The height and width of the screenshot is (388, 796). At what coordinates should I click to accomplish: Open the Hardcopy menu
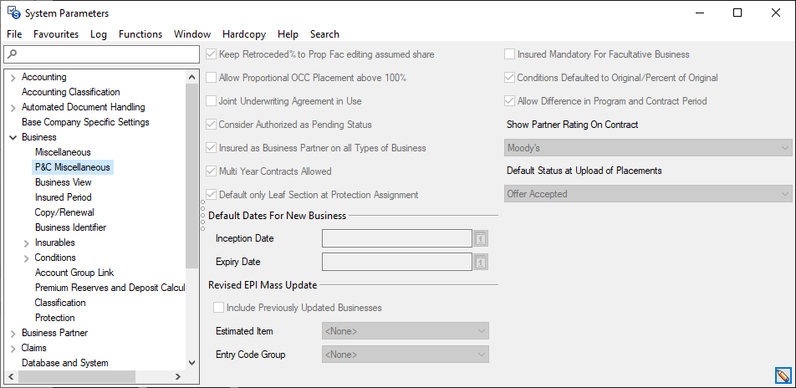pos(246,34)
